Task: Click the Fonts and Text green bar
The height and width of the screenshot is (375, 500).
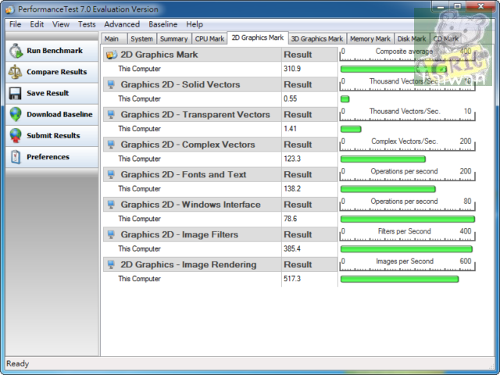Action: pos(388,189)
